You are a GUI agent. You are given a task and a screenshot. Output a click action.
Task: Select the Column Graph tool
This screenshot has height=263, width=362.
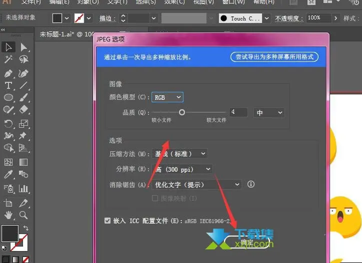point(23,189)
